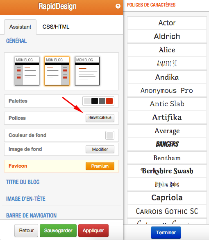Click the Premium favicon button
Viewport: 209px width, 240px height.
point(100,166)
